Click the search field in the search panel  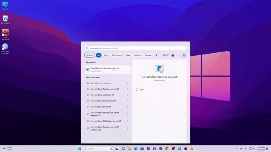[x=135, y=48]
